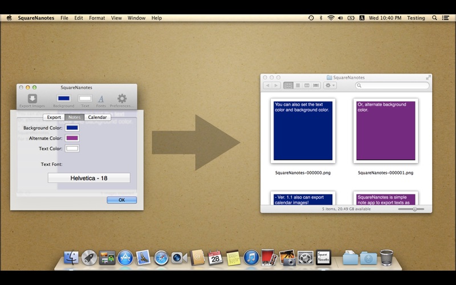The image size is (456, 285).
Task: Open Spotlight search icon
Action: pos(434,18)
